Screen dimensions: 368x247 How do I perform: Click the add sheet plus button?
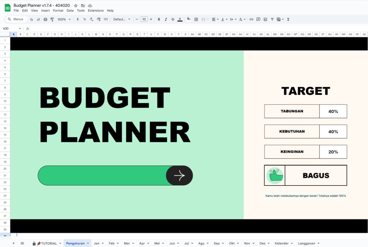(14, 243)
